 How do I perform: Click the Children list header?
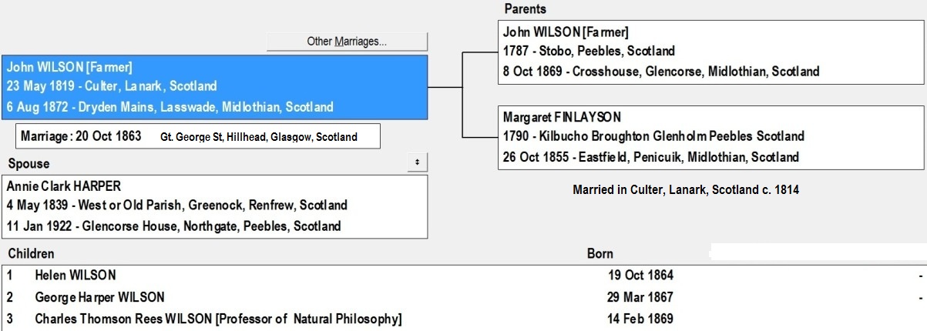pyautogui.click(x=31, y=253)
